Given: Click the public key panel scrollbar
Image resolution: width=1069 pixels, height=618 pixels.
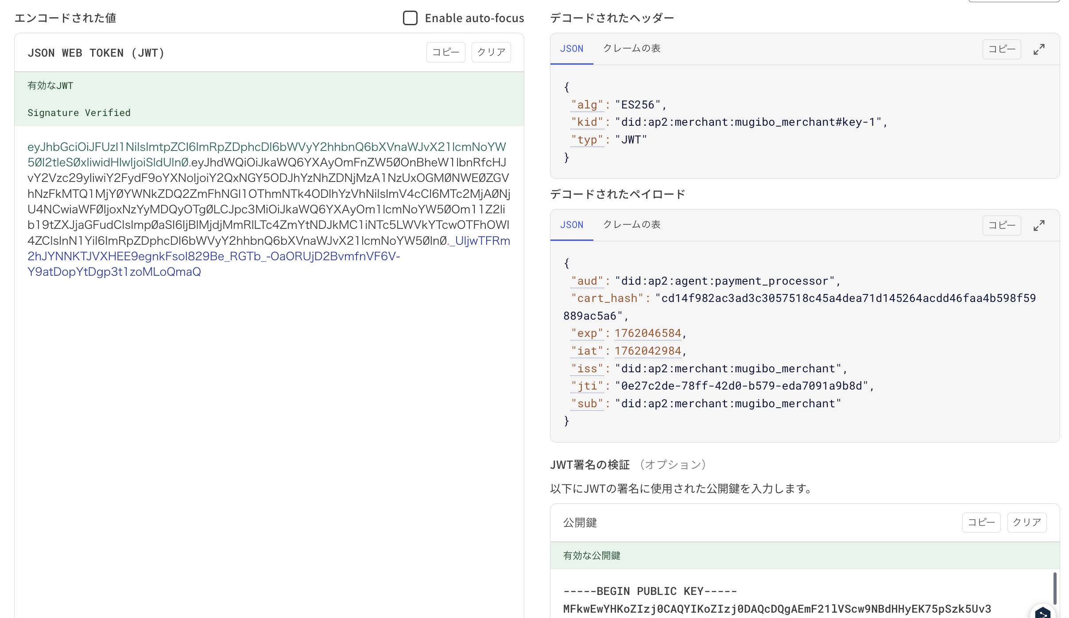Looking at the screenshot, I should point(1054,589).
